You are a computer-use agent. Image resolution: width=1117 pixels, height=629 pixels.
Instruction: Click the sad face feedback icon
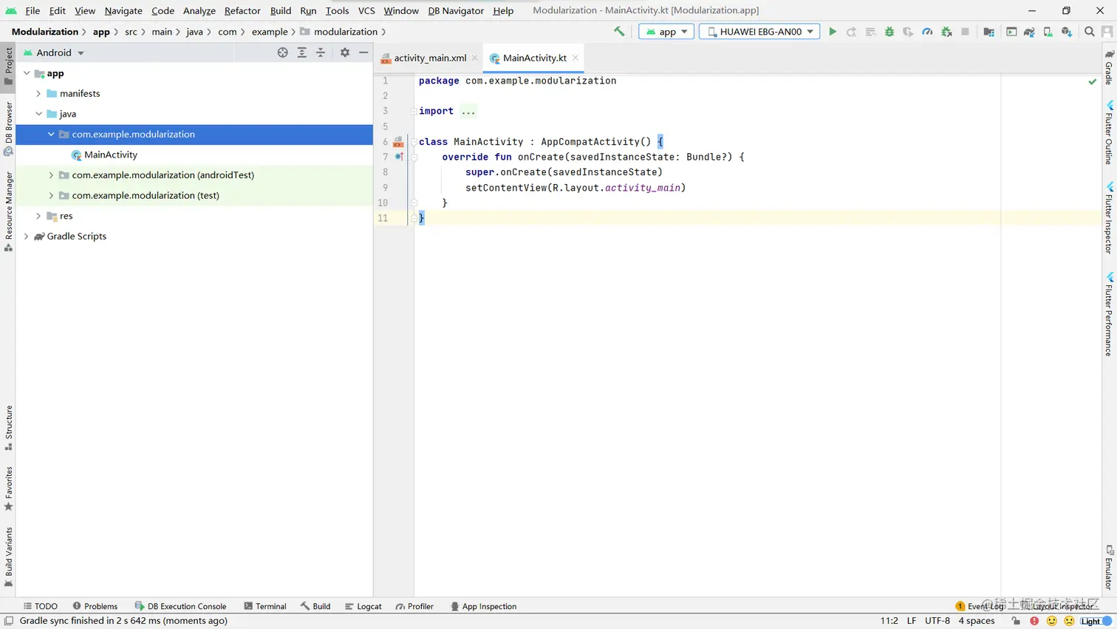point(1069,621)
